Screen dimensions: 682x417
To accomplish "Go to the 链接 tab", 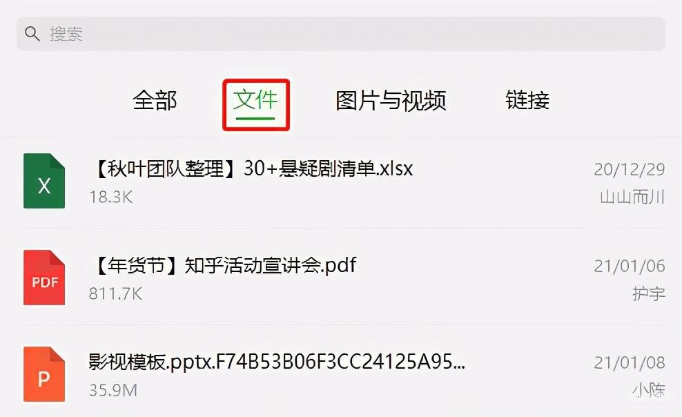I will 527,100.
